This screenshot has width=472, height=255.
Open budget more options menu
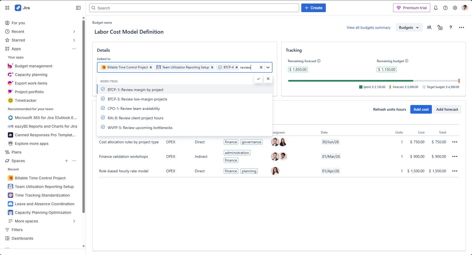click(461, 27)
